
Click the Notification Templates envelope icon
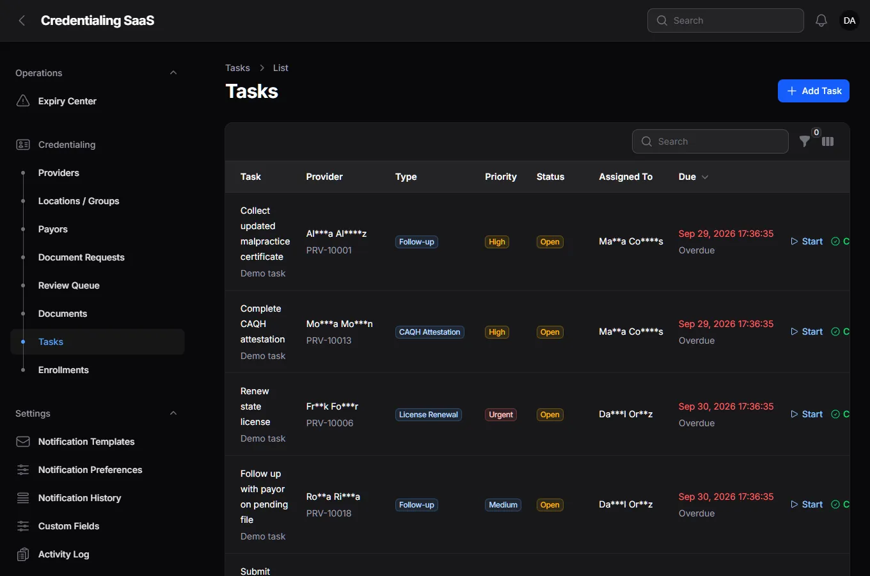click(x=23, y=442)
